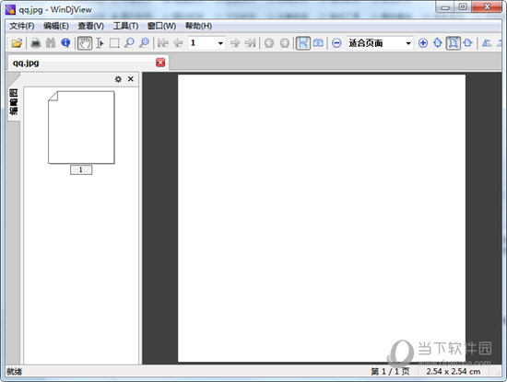
Task: Click the WinDjView title bar app icon
Action: 10,10
